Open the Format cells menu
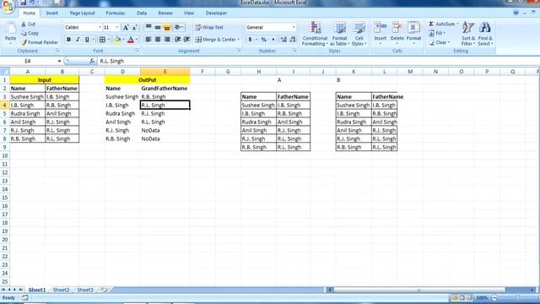The image size is (540, 304). [x=413, y=34]
